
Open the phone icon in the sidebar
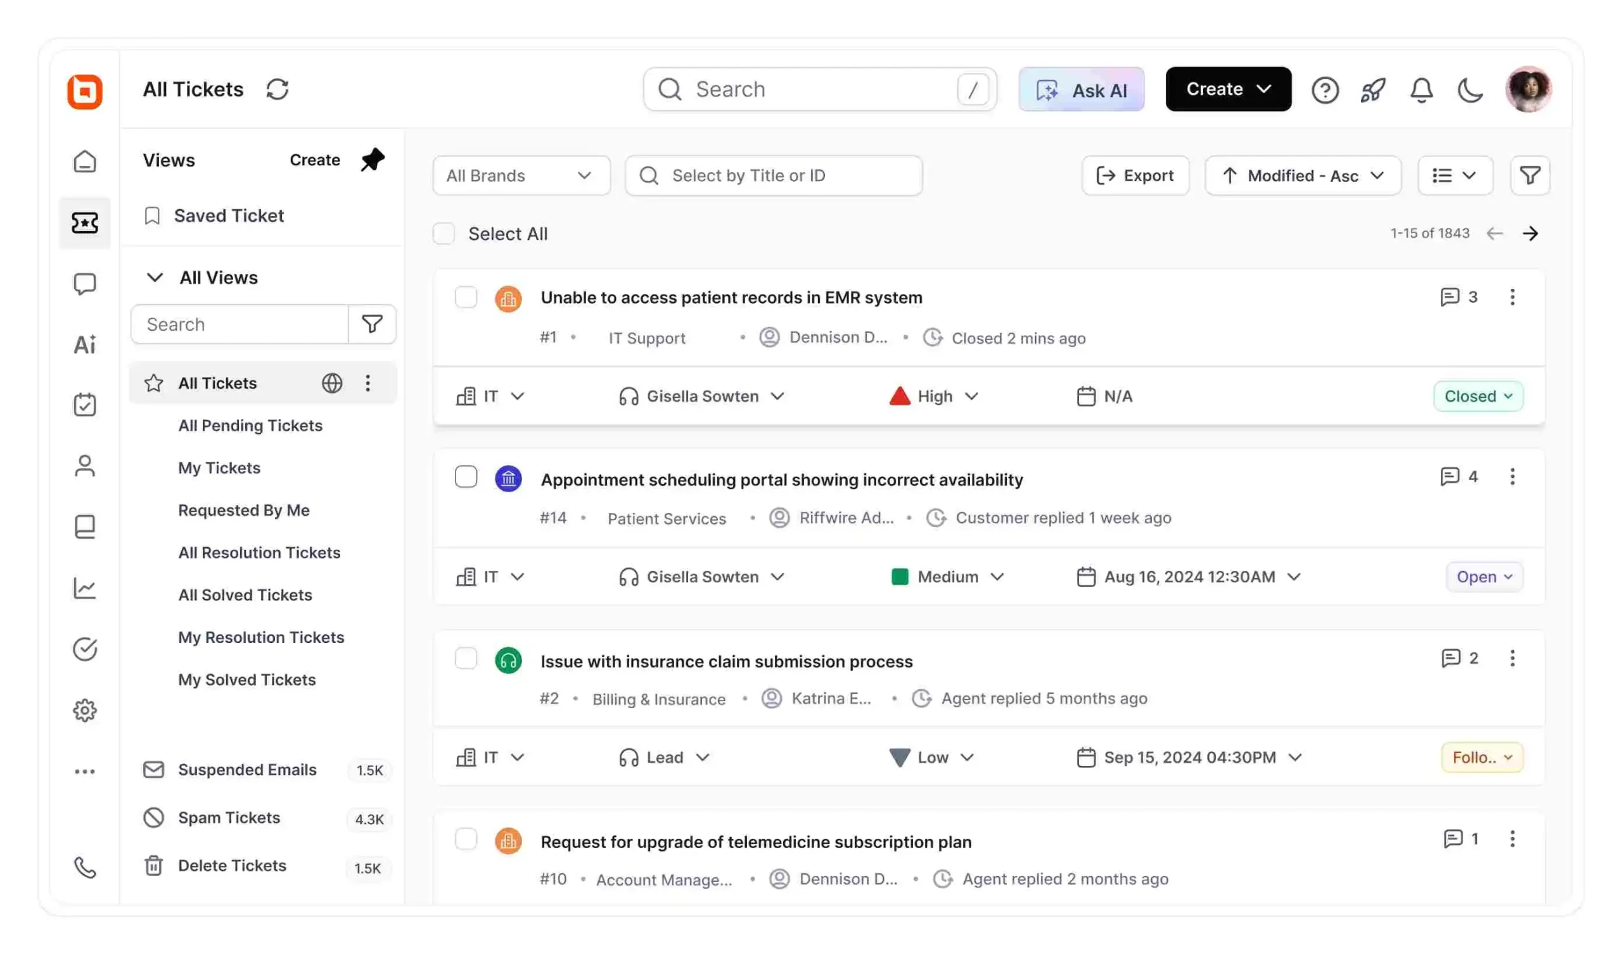click(85, 868)
